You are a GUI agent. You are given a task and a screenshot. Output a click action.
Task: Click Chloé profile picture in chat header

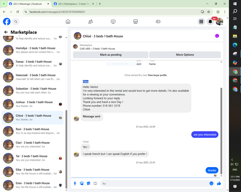[78, 36]
